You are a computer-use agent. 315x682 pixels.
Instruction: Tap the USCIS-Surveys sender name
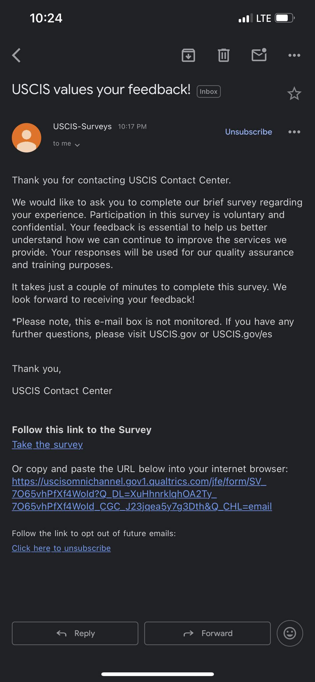point(82,127)
